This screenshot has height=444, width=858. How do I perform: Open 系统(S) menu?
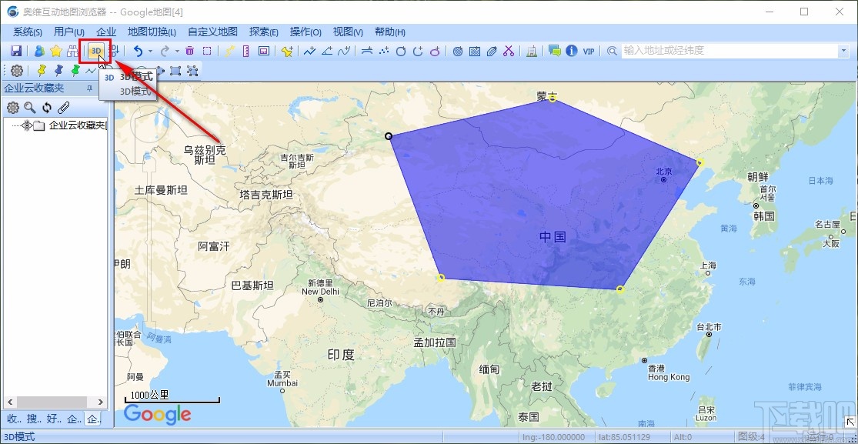point(28,32)
